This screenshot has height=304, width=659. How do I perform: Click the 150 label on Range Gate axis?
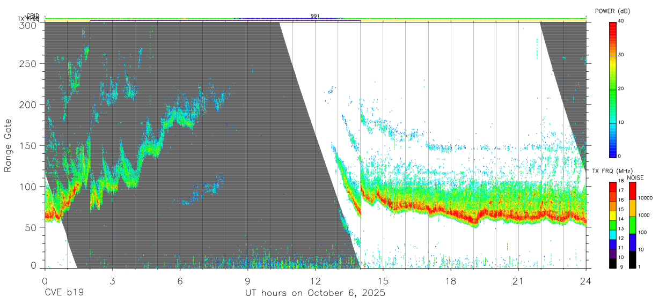[28, 145]
